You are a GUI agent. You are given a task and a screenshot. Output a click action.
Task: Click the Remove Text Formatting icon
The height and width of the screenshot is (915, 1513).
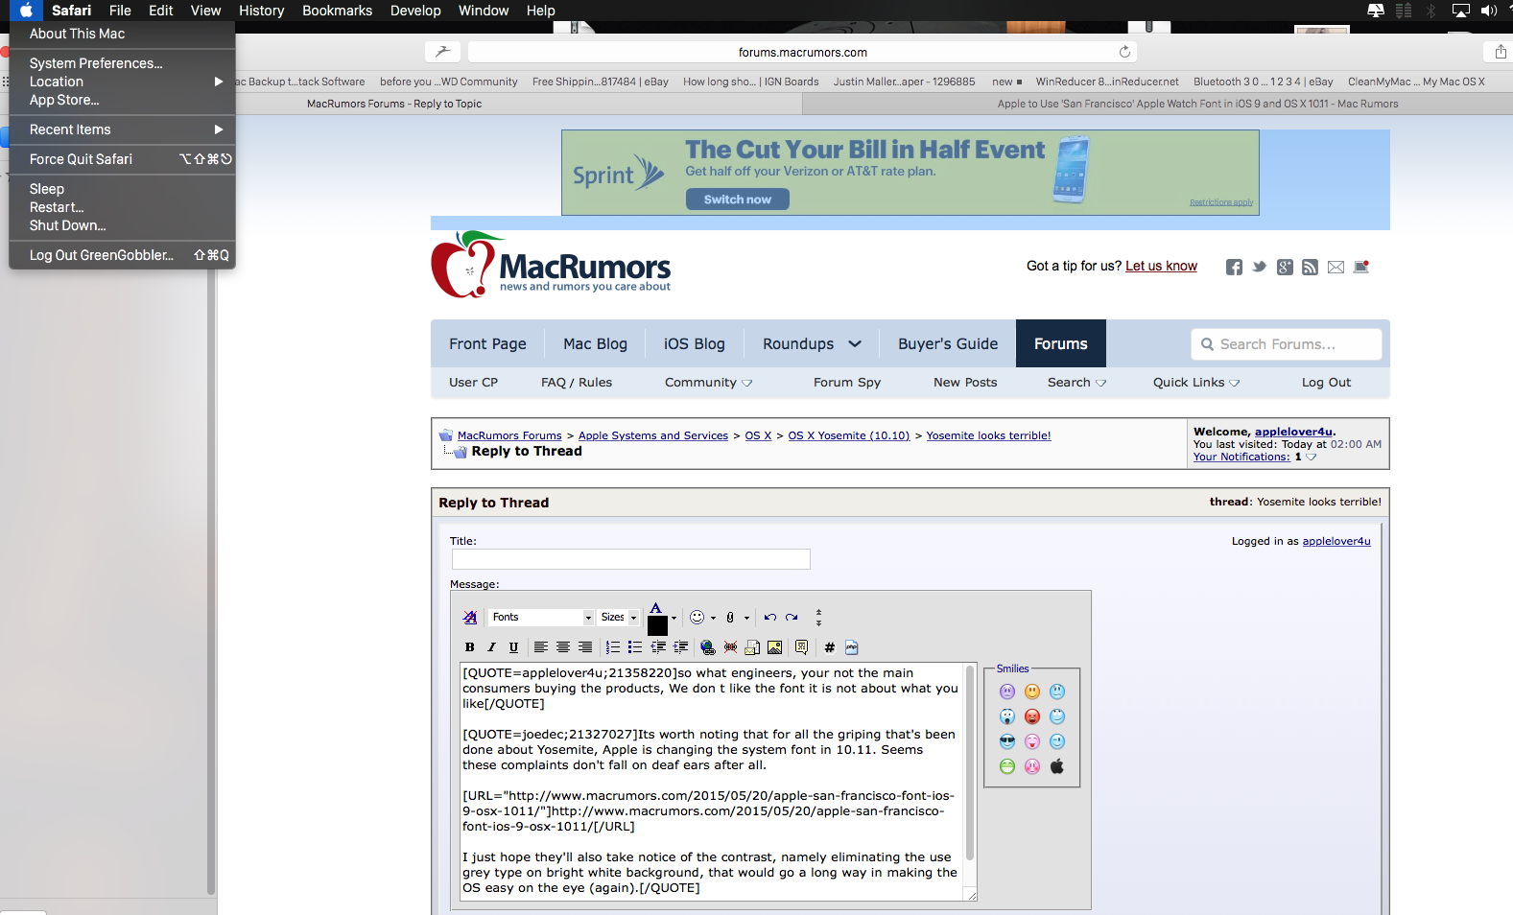tap(470, 618)
